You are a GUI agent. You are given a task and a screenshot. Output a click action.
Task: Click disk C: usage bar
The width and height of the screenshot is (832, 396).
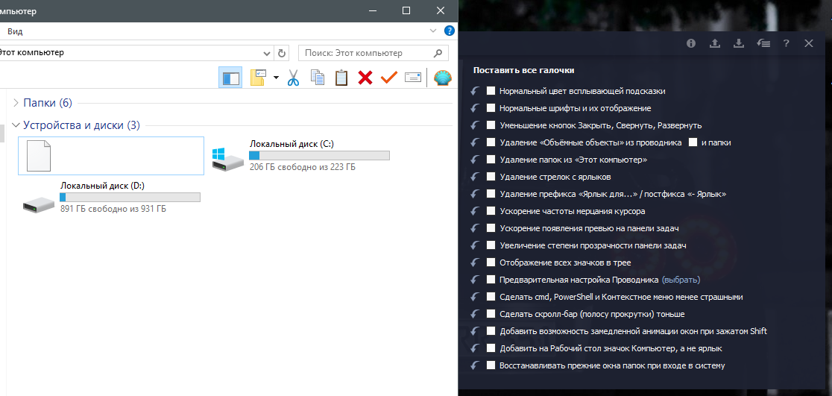click(319, 156)
